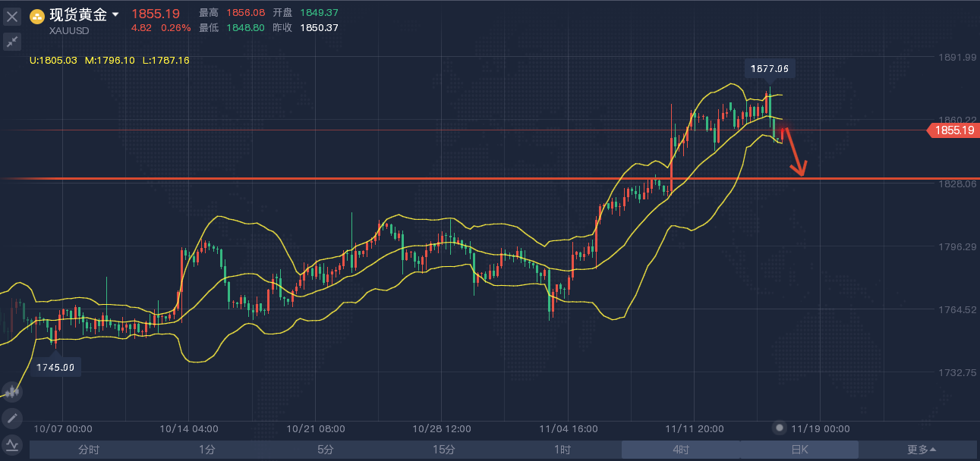Select the 5分 timeframe tab
Viewport: 980px width, 461px height.
coord(326,450)
